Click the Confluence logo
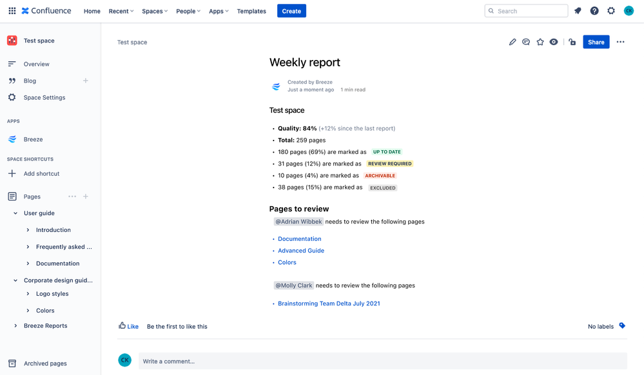Screen dimensions: 644x375 [46, 11]
